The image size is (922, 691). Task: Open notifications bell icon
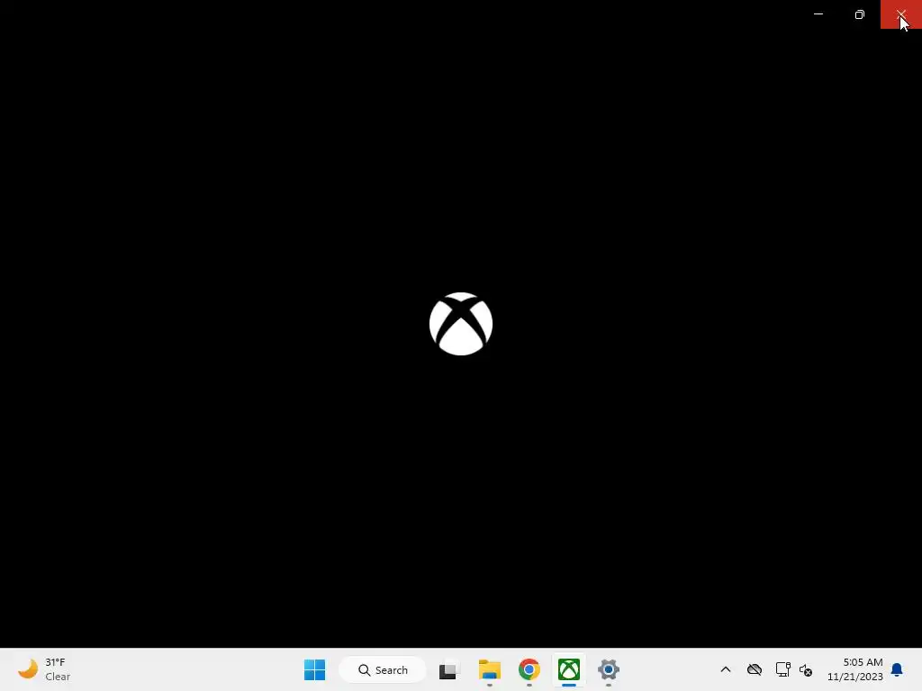[x=898, y=669]
